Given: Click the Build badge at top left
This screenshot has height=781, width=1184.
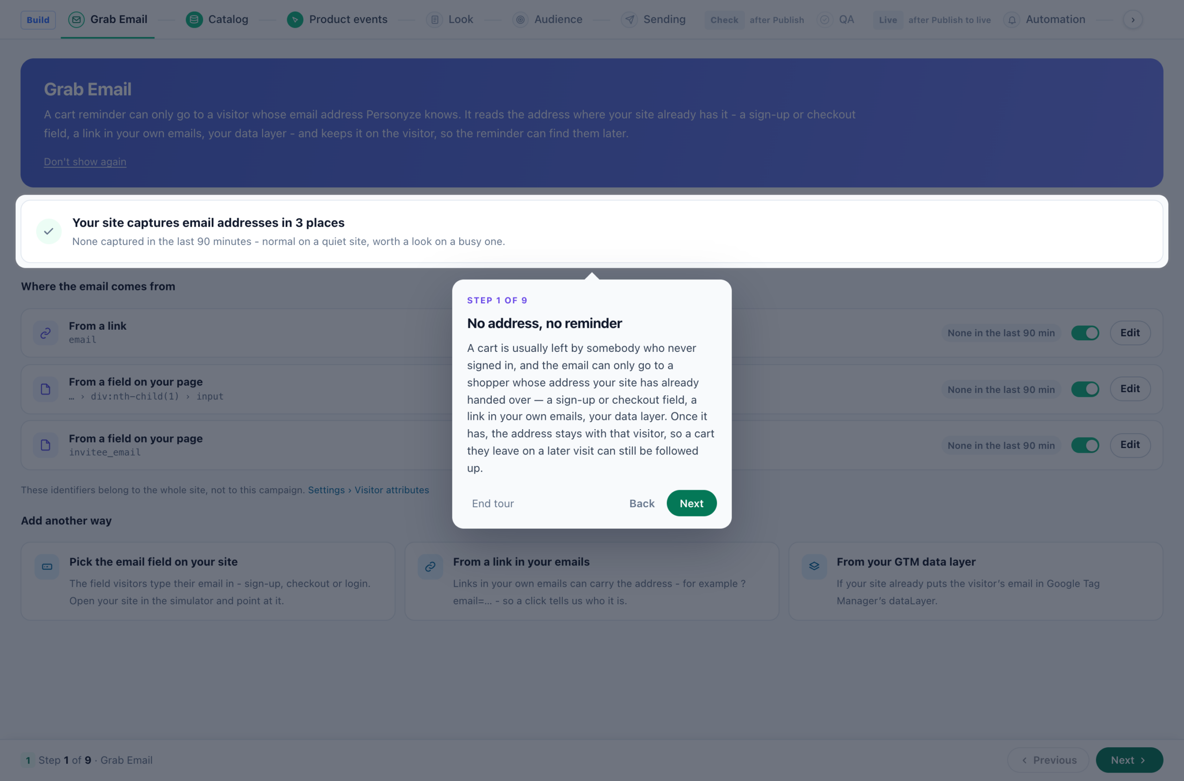Looking at the screenshot, I should (38, 19).
